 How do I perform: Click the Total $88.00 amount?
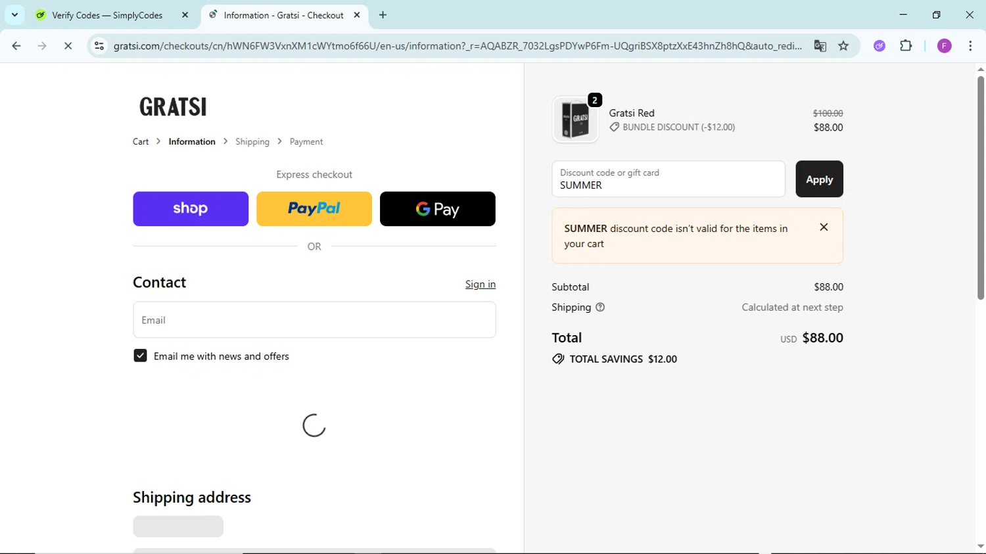coord(822,338)
